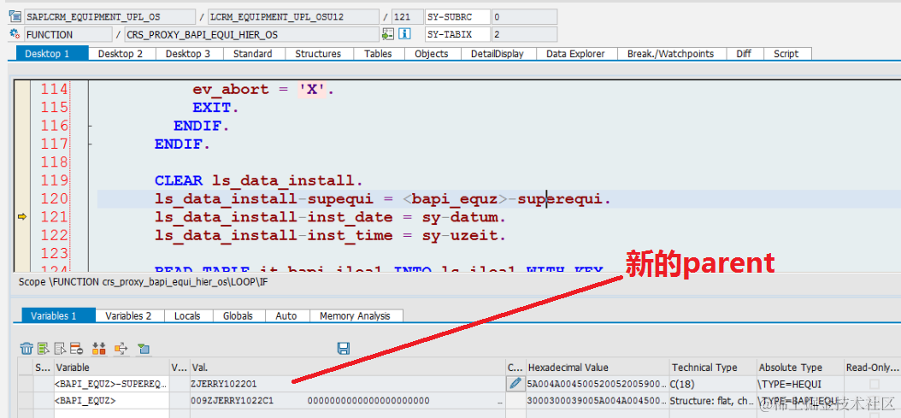Click the empty variable input row
901x418 pixels.
[111, 414]
